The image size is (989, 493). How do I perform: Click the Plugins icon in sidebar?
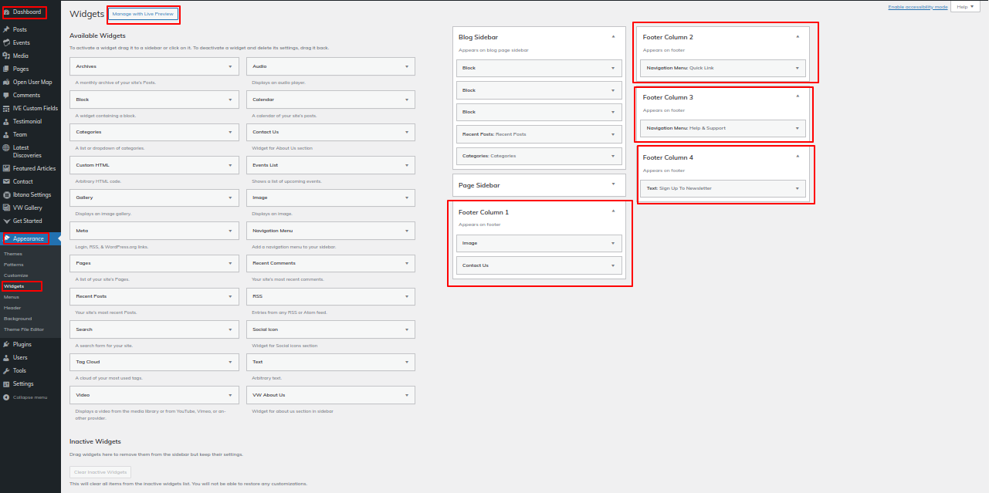pyautogui.click(x=7, y=344)
